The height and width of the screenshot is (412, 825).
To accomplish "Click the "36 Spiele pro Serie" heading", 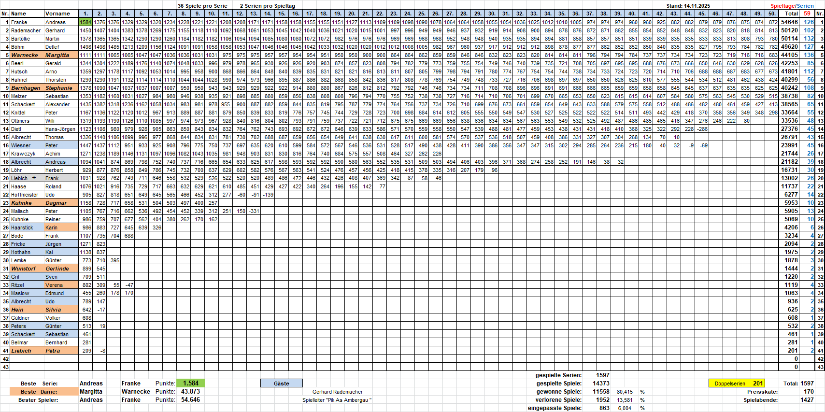I will pos(202,6).
